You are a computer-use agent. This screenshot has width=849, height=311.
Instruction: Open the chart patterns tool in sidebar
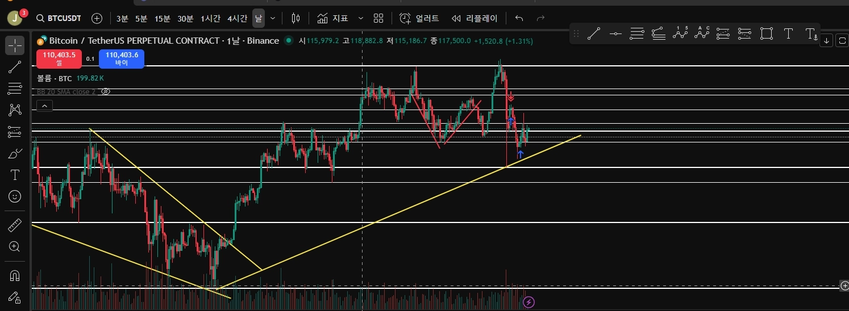pos(15,111)
